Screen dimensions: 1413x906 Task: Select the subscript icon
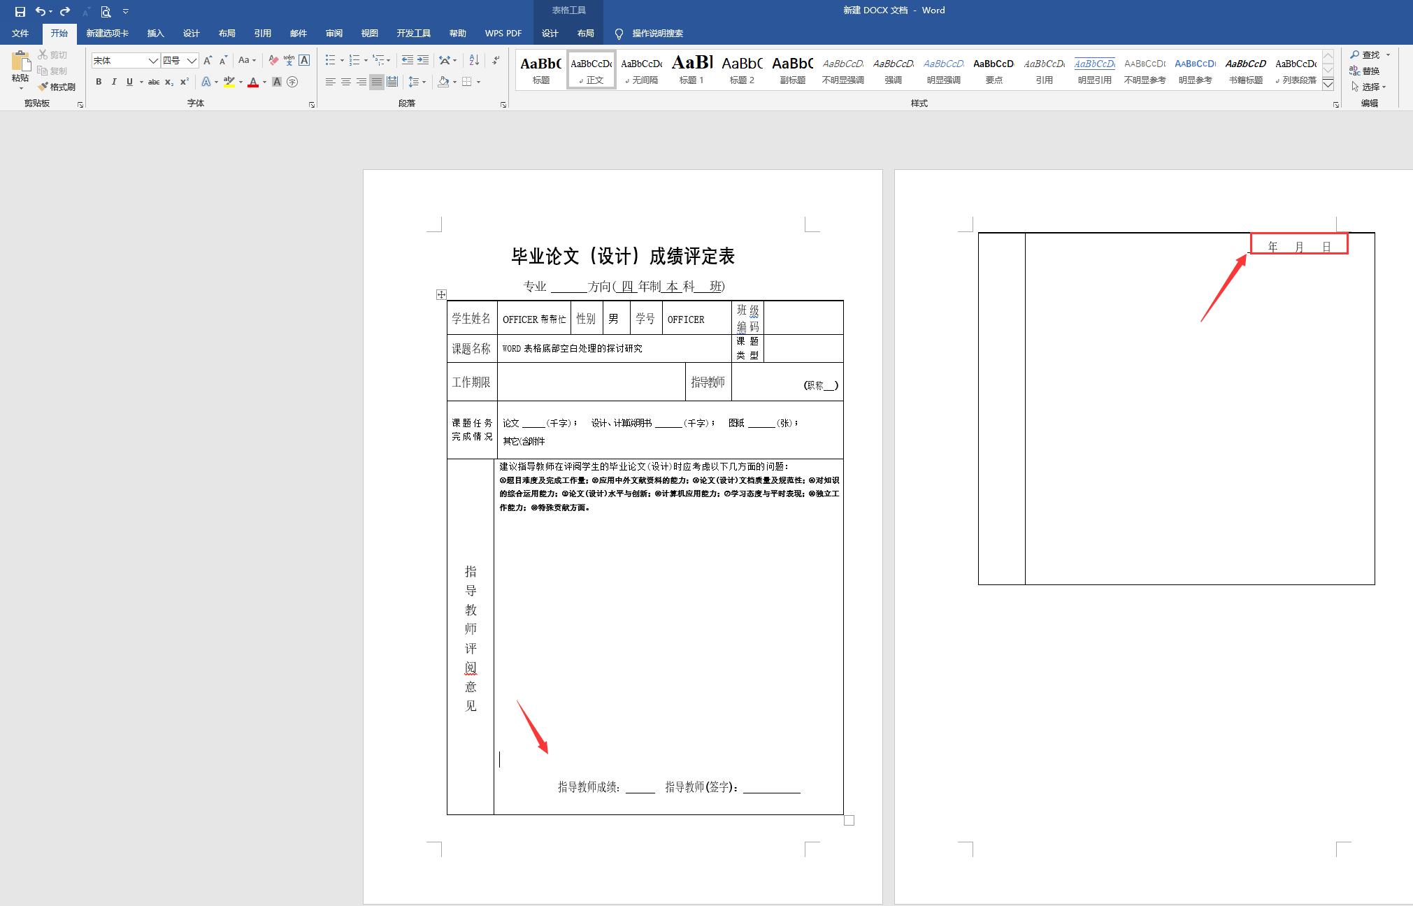coord(168,82)
